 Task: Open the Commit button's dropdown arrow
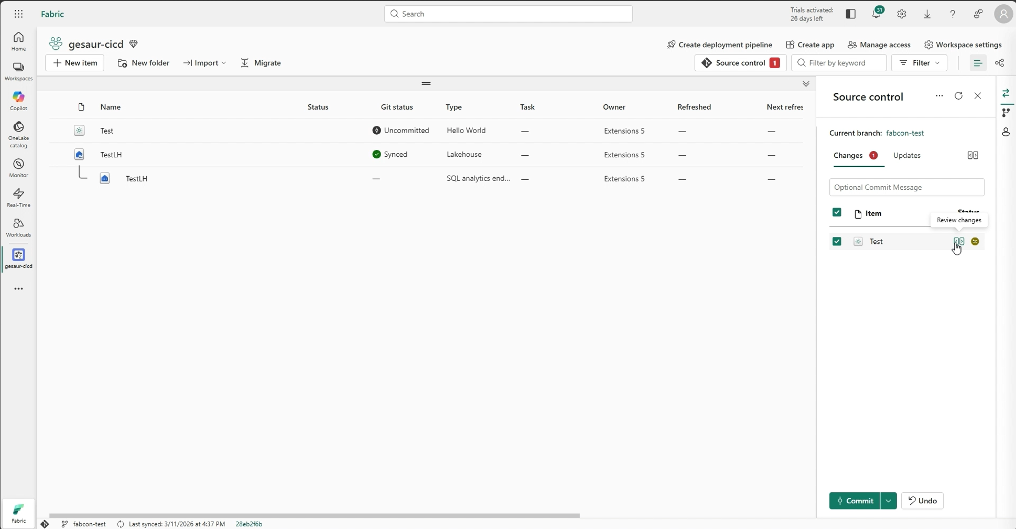click(889, 501)
